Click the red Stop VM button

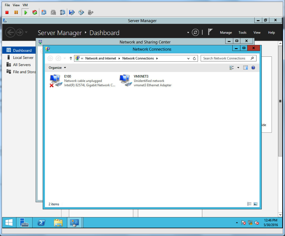click(x=7, y=12)
